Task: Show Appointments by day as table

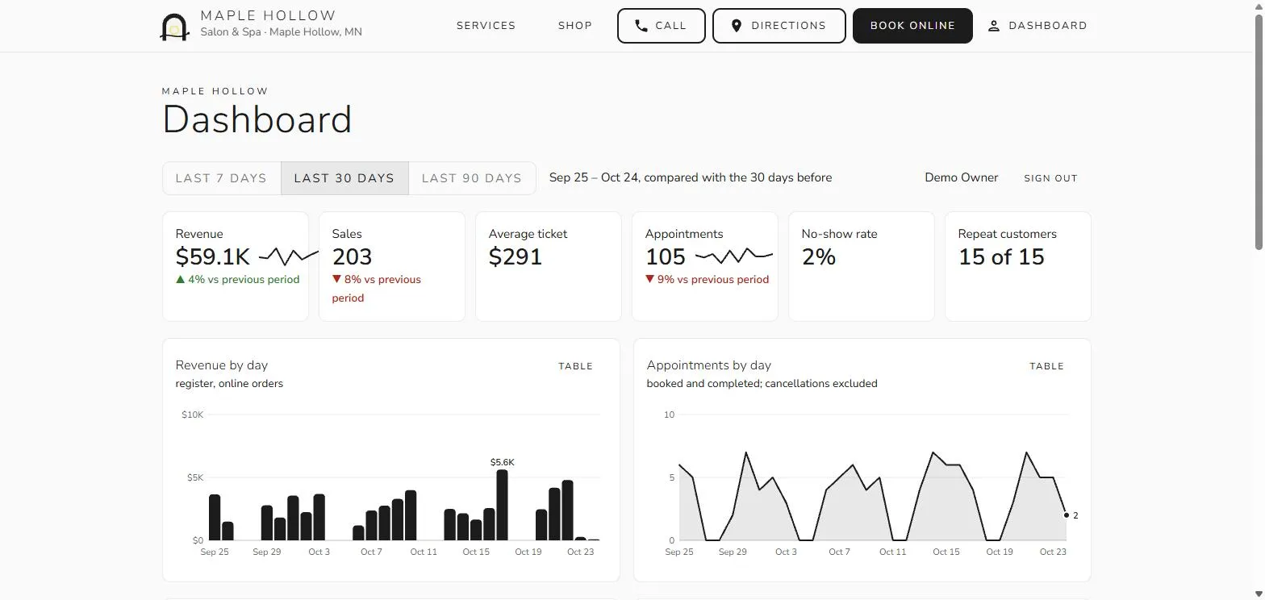Action: pos(1046,366)
